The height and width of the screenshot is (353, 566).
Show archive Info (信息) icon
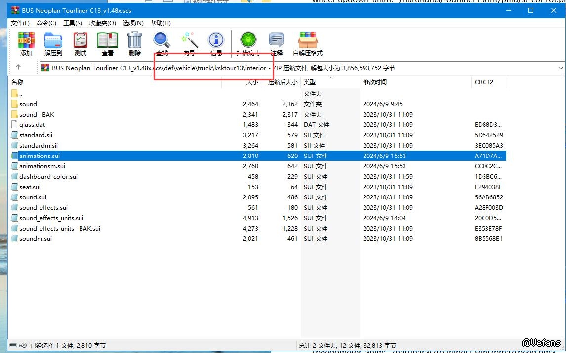tap(216, 43)
